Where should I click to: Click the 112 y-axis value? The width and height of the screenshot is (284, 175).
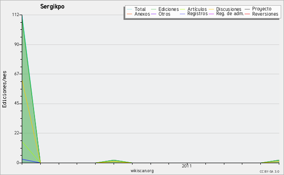[x=16, y=15]
